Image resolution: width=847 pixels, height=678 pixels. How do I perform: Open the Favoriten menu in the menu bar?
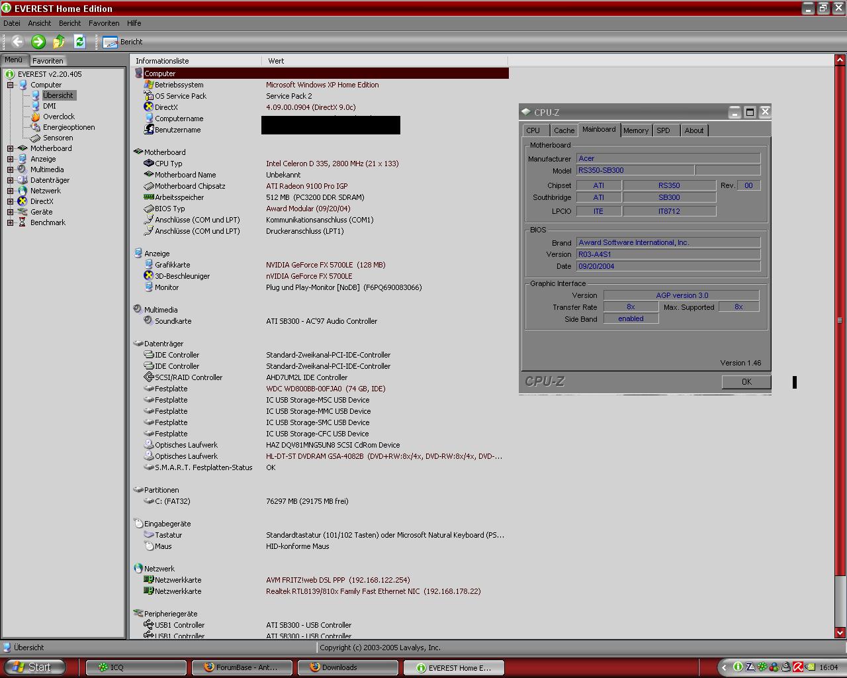click(x=104, y=23)
